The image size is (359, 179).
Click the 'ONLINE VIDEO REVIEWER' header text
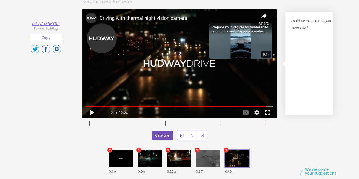(x=108, y=2)
